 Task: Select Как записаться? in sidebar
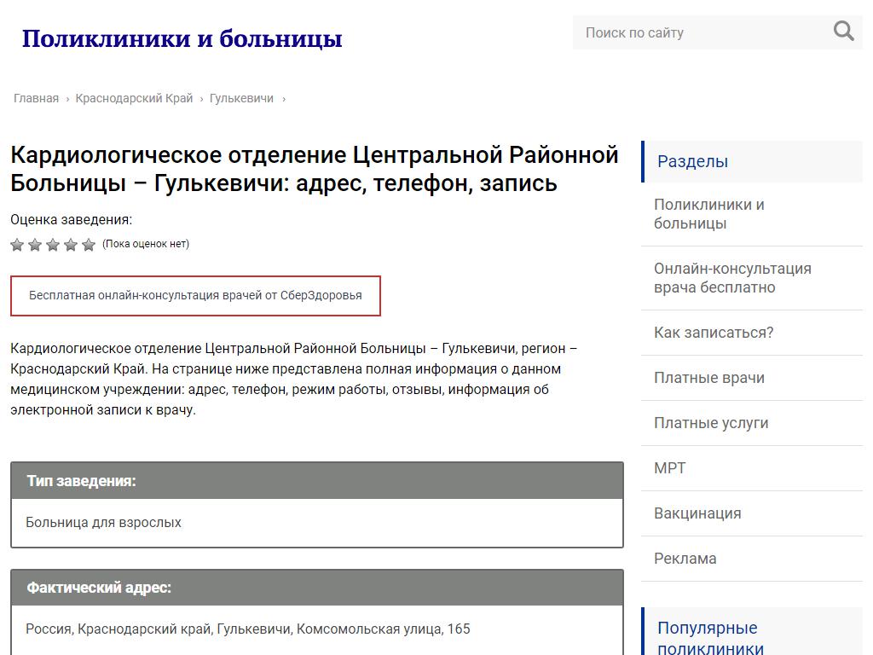(714, 333)
